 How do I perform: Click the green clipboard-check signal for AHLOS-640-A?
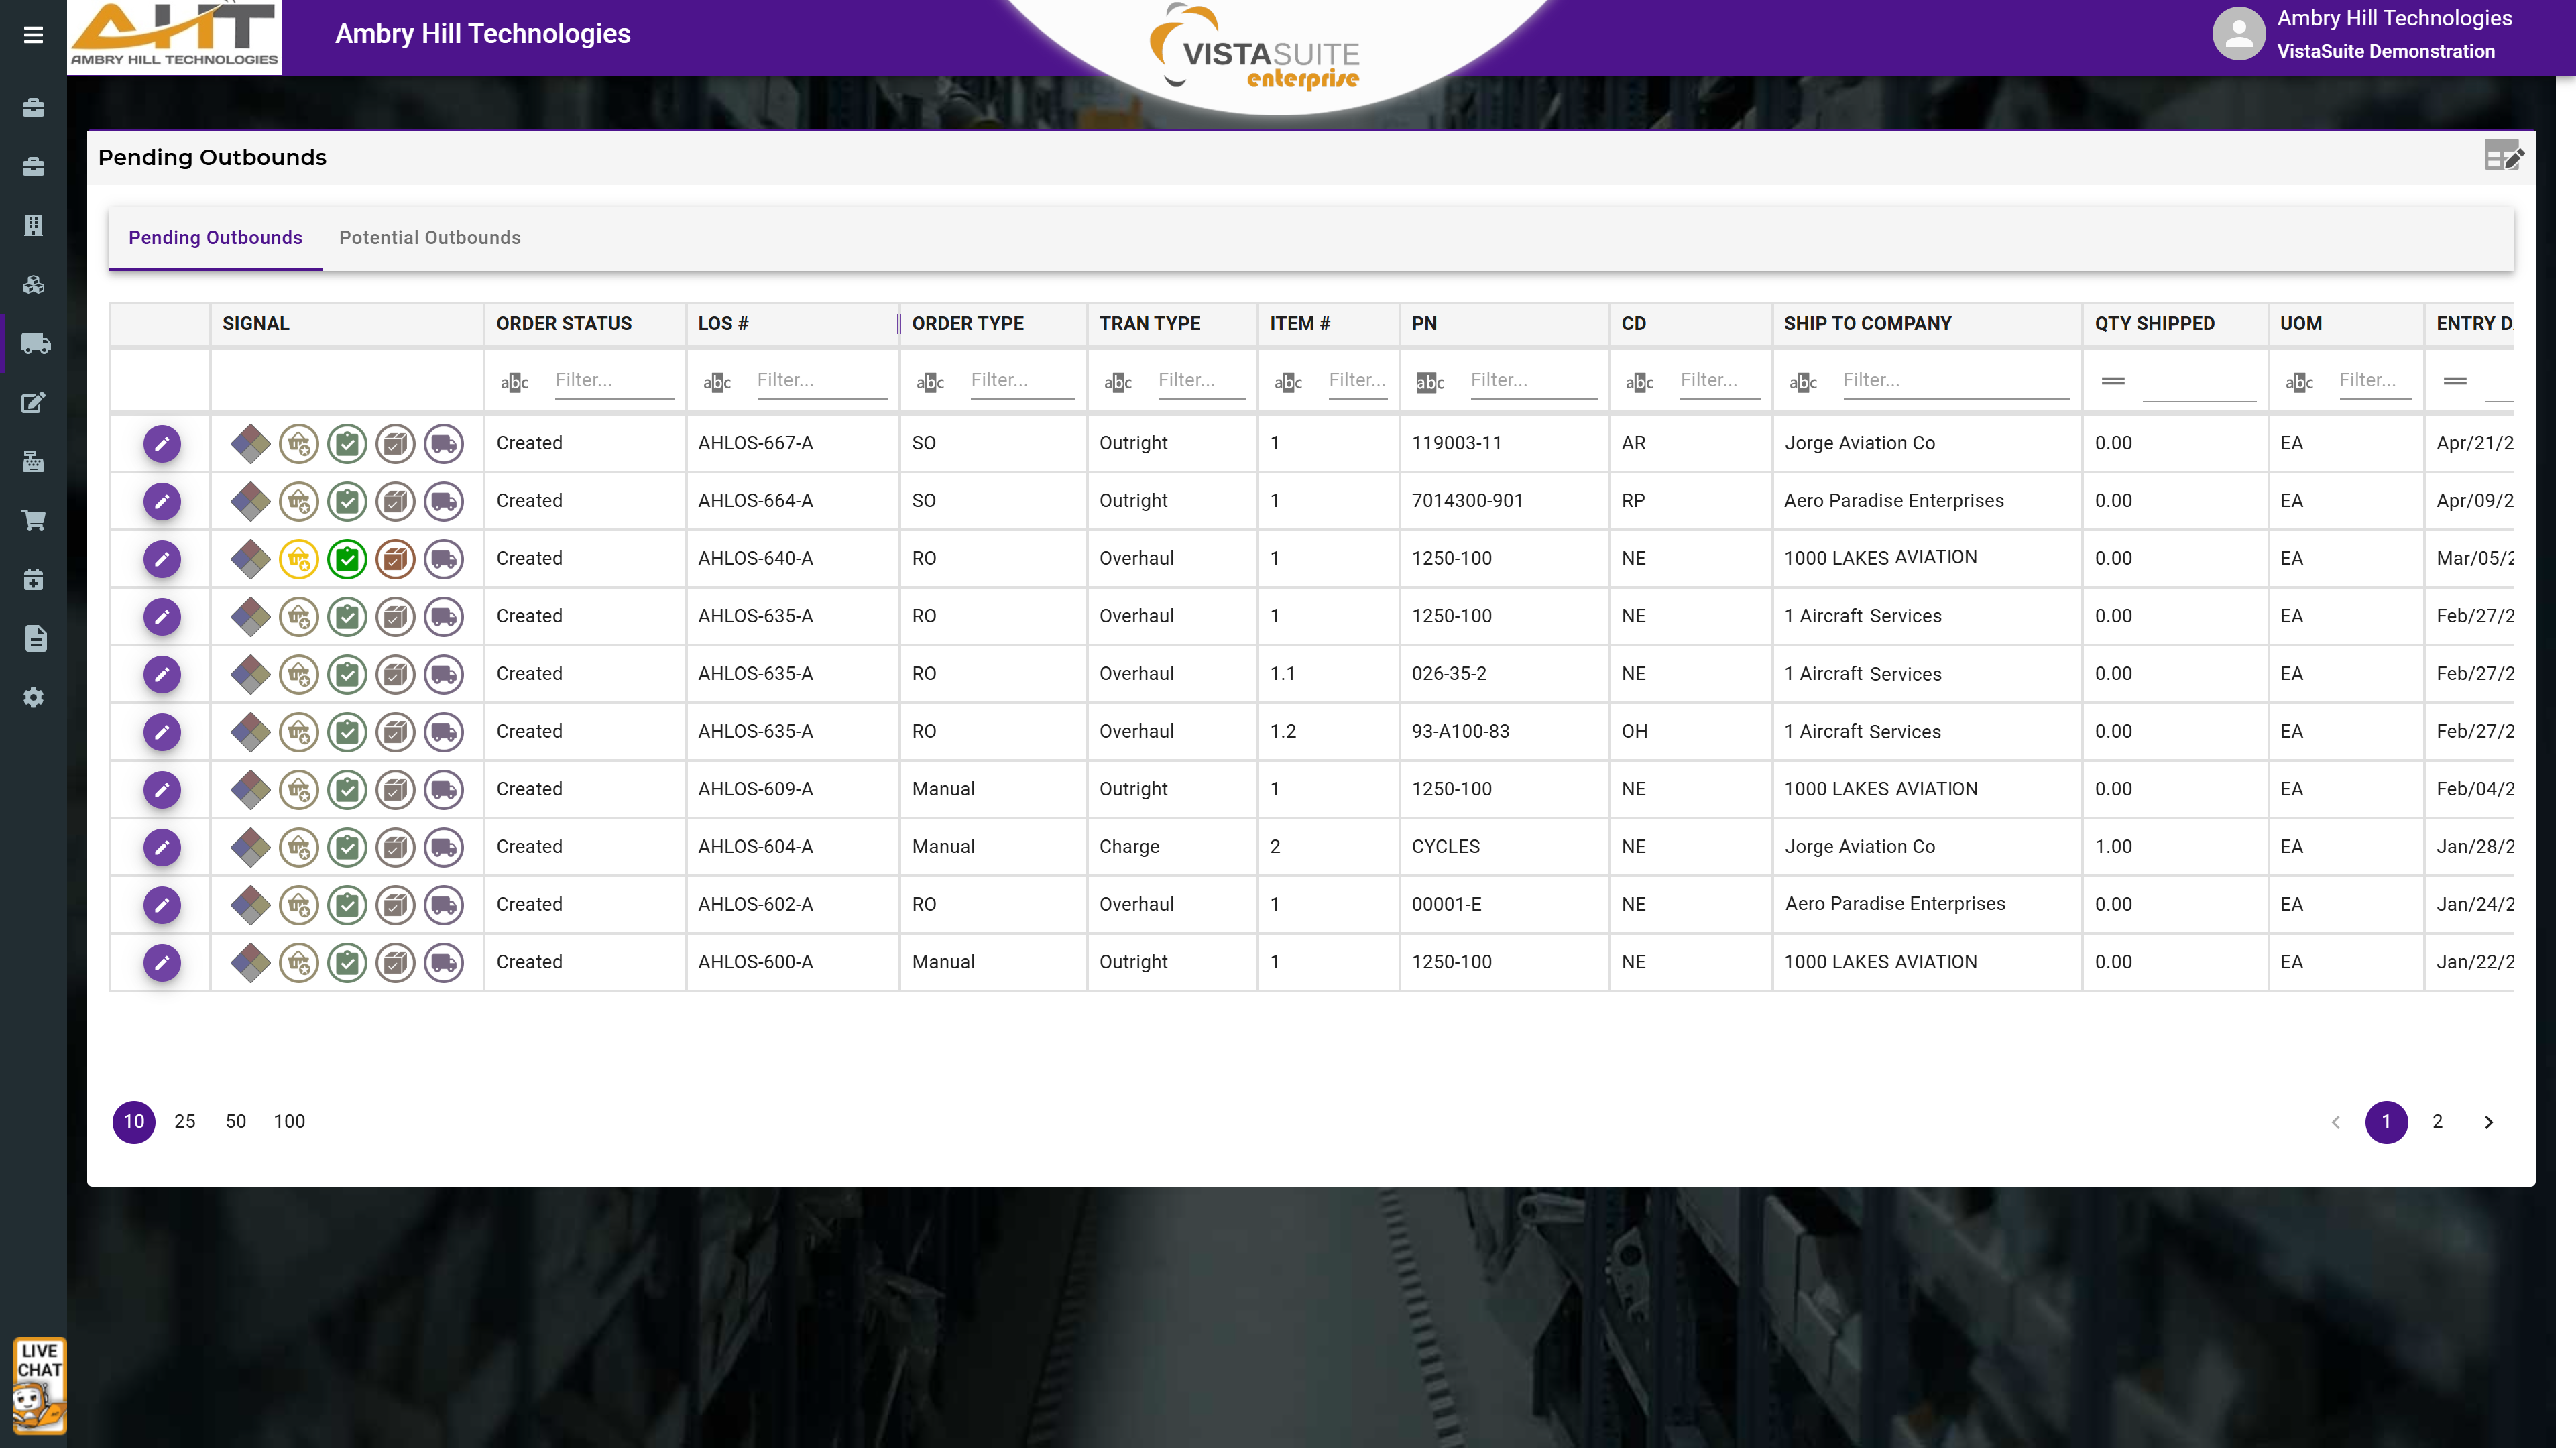(x=347, y=558)
